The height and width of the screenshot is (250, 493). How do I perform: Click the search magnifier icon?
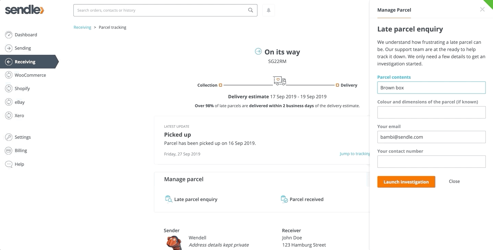251,10
